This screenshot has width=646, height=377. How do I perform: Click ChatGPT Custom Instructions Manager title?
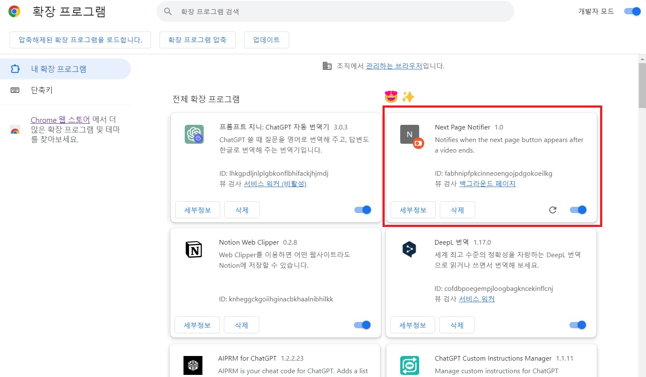493,358
